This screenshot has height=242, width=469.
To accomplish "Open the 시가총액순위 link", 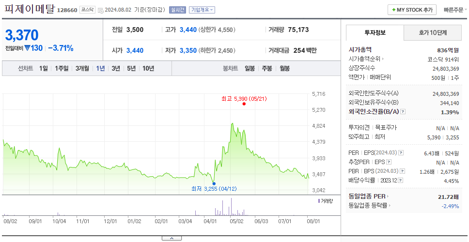I will [x=364, y=59].
